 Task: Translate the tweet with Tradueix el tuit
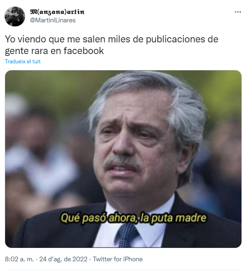(22, 61)
